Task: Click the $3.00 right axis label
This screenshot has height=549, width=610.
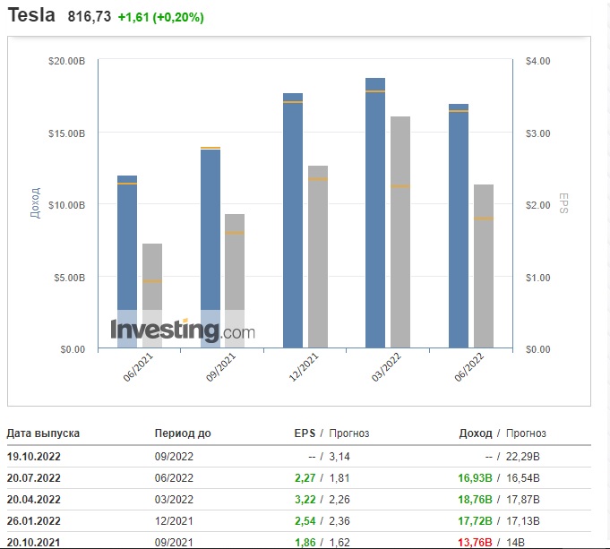Action: pyautogui.click(x=538, y=133)
